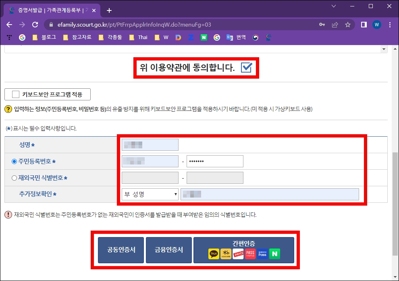Select KakaoTalk simple authentication icon
Viewport: 399px width, 281px height.
pyautogui.click(x=214, y=253)
